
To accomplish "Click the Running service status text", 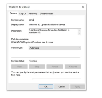I will pyautogui.click(x=33, y=61).
